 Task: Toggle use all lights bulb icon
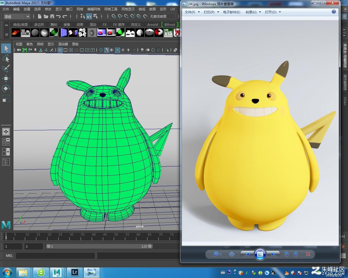128,50
